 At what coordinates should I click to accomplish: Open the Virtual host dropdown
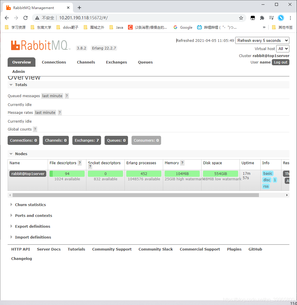coord(283,49)
